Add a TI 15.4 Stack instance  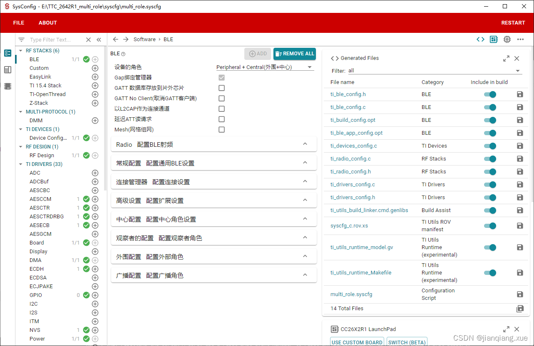click(x=95, y=86)
